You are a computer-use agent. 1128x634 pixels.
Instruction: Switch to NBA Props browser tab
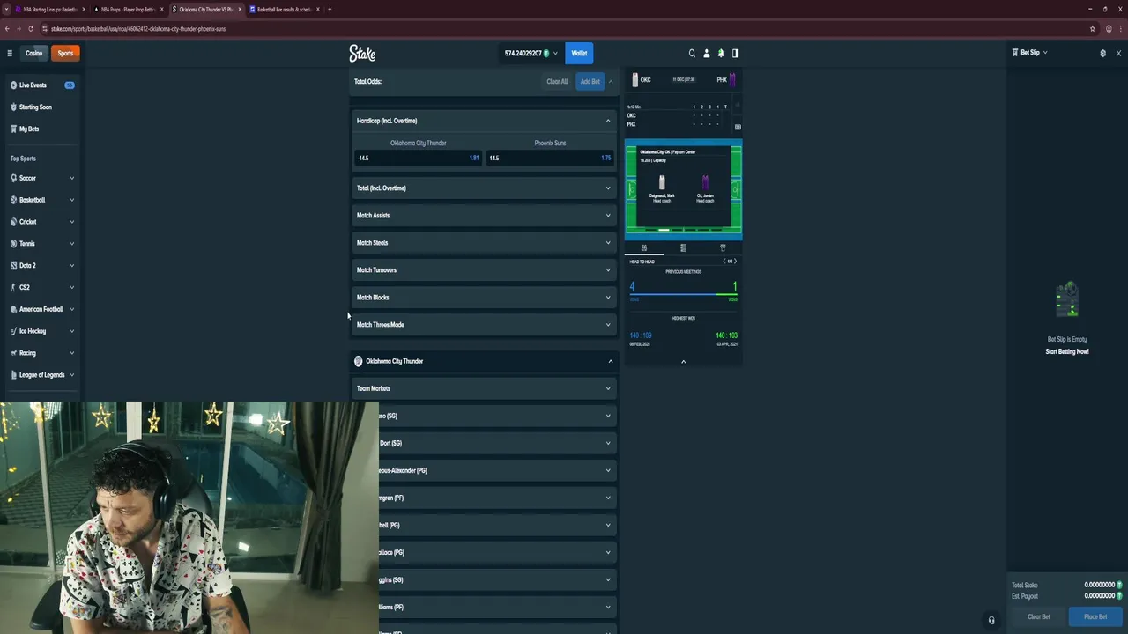(x=128, y=9)
